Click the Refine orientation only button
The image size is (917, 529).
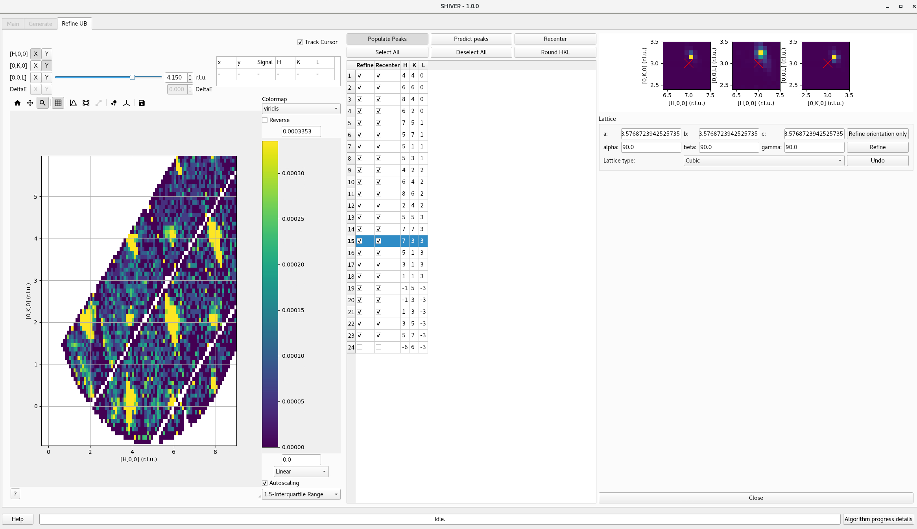(x=878, y=133)
